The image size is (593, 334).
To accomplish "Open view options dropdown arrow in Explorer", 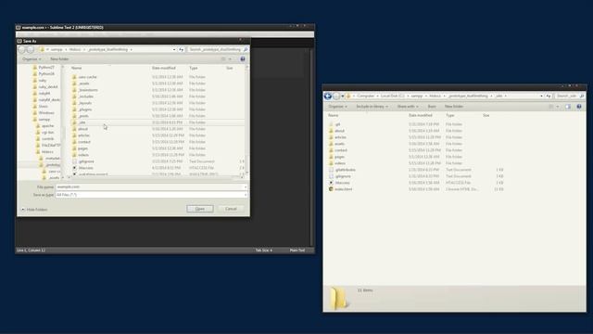I will click(558, 107).
